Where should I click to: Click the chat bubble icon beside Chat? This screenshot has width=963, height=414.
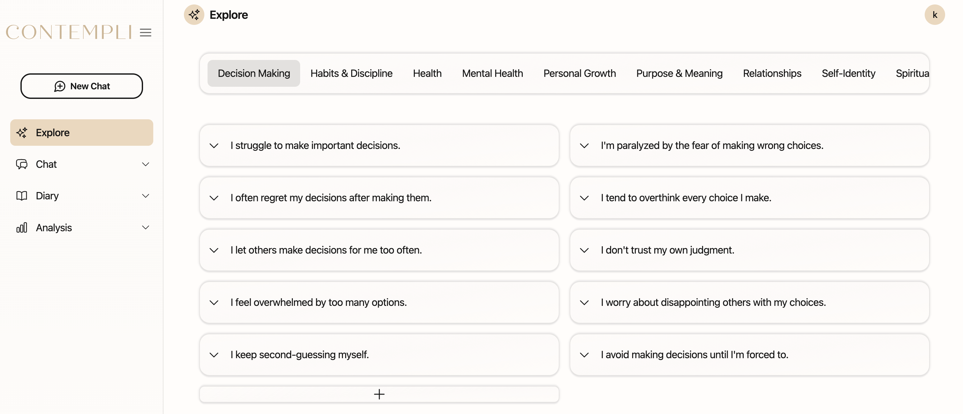(22, 164)
